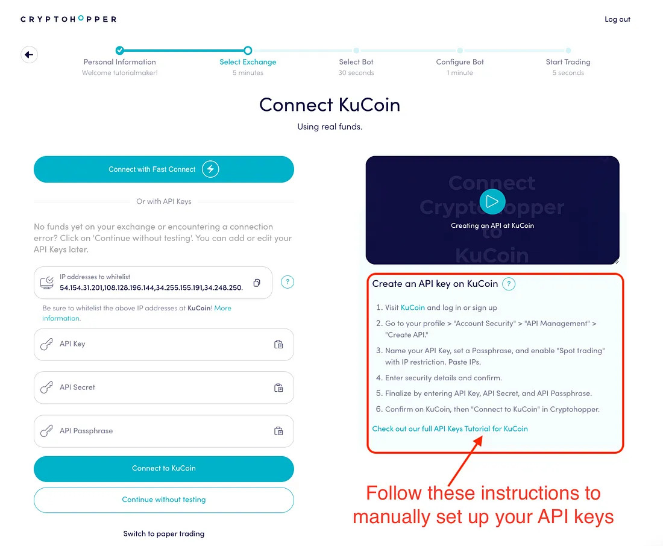Click the Cryptohopper logo
This screenshot has width=663, height=546.
point(69,19)
